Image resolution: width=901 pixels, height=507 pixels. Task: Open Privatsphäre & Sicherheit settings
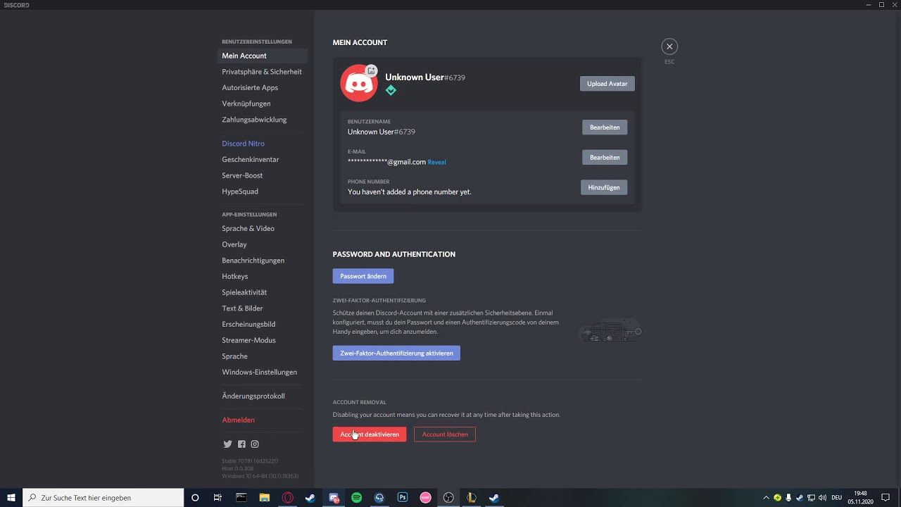[262, 72]
